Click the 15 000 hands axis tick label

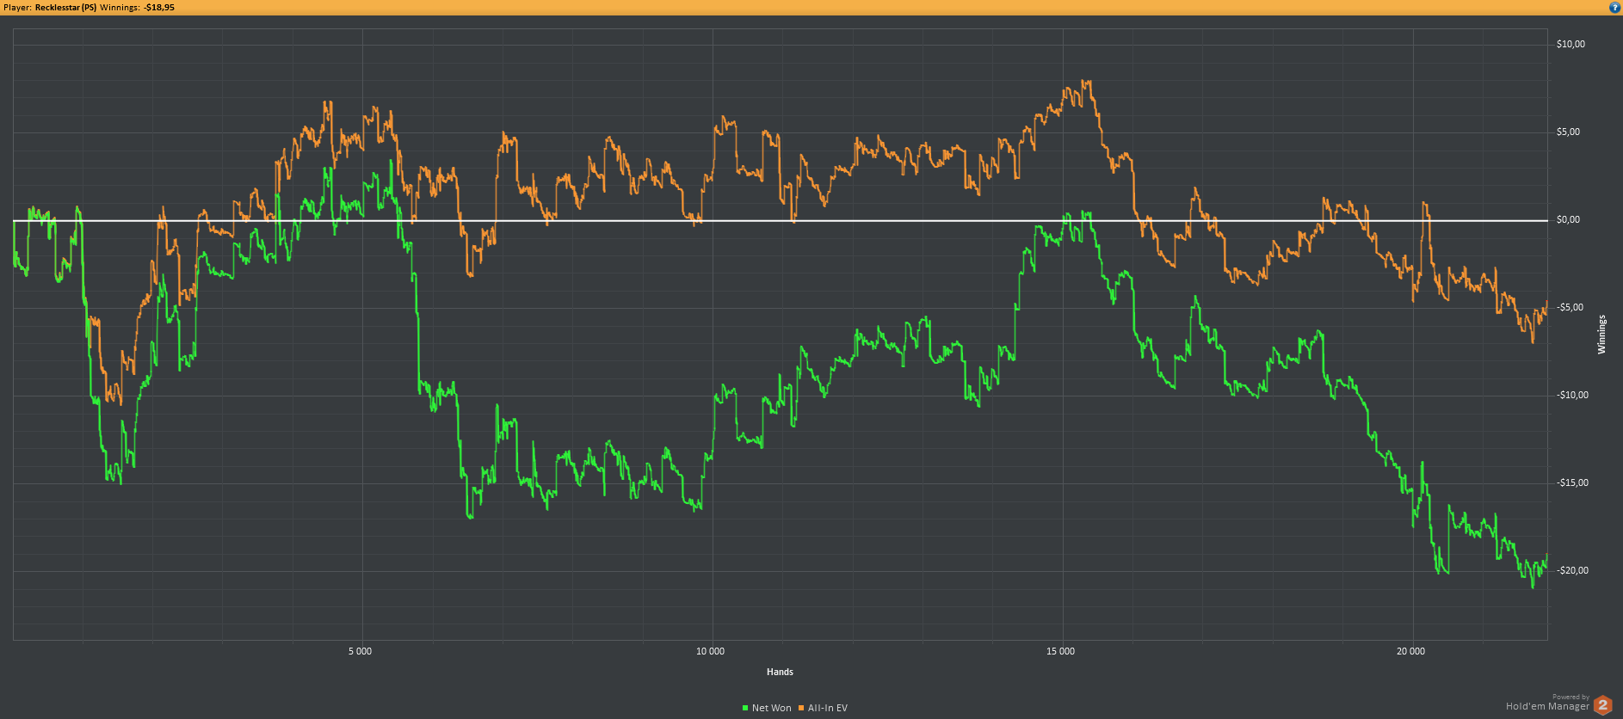point(1060,651)
